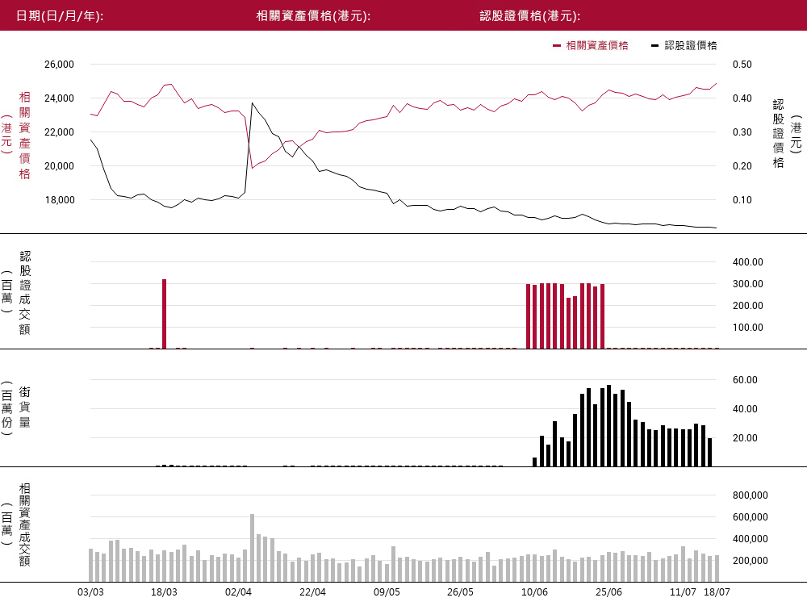Click the 24,000 left axis value
The width and height of the screenshot is (807, 606).
pos(59,98)
